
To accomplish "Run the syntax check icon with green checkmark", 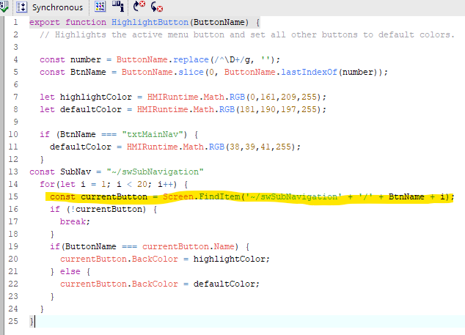I will point(4,7).
